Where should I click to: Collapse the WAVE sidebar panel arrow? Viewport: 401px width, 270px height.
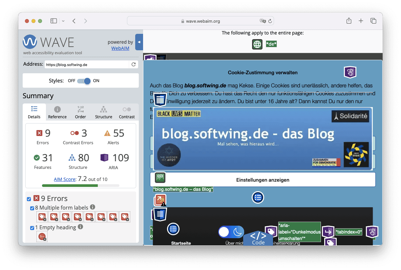139,42
